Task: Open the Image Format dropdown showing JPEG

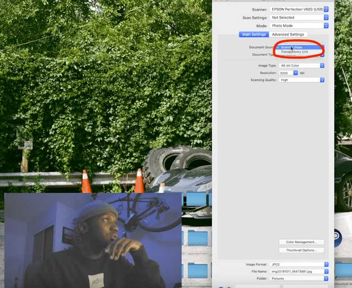Action: click(299, 265)
